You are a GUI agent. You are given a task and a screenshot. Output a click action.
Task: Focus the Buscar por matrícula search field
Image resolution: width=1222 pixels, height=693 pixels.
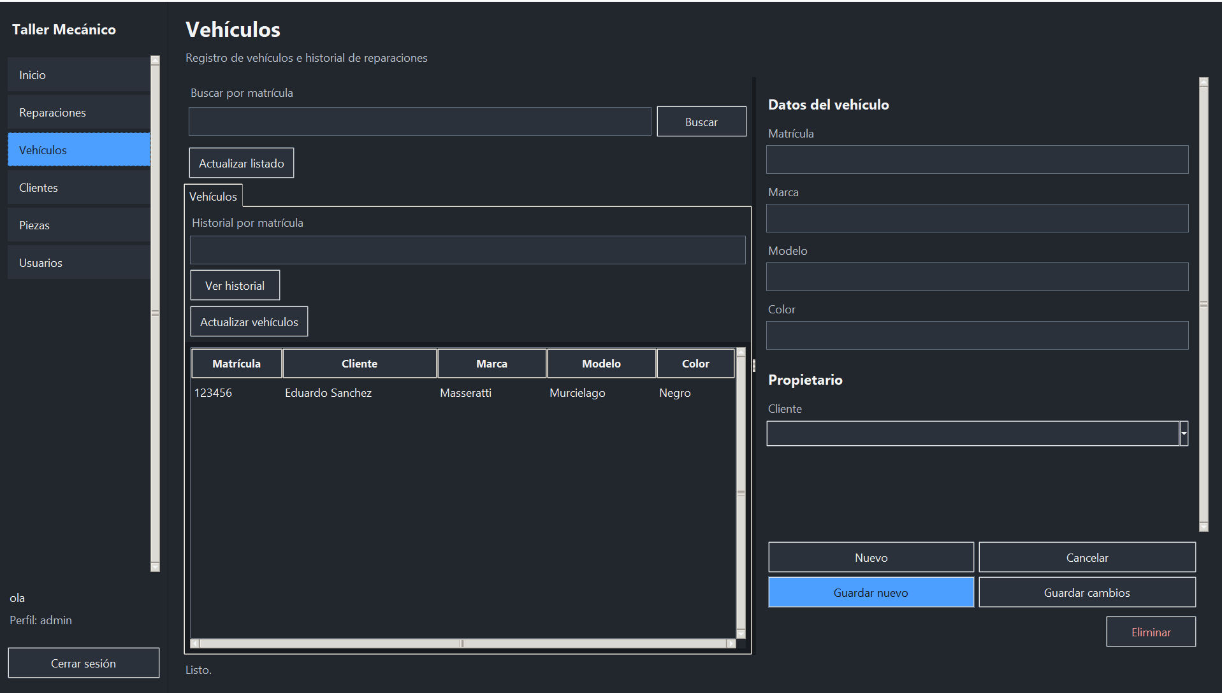tap(419, 122)
